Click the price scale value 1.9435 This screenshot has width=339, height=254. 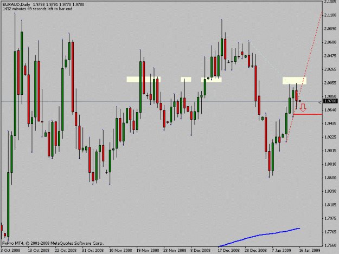coord(330,123)
